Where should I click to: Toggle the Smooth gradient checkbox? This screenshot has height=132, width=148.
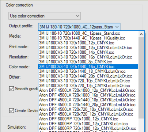pos(12,88)
